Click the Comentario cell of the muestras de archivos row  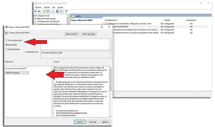coord(191,33)
